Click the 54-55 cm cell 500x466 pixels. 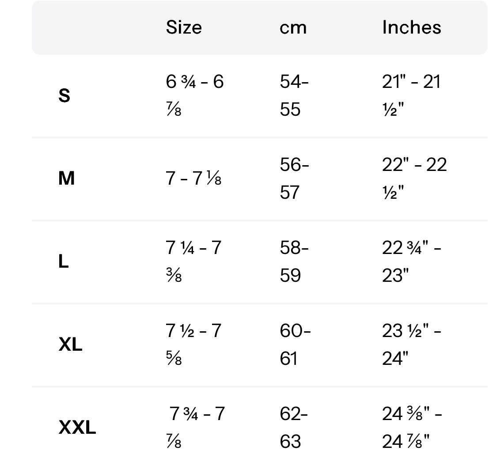click(294, 95)
